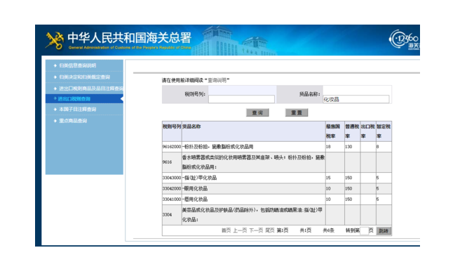The width and height of the screenshot is (467, 262).
Task: Open 归类信息查询说明 in the sidebar
Action: click(x=77, y=65)
